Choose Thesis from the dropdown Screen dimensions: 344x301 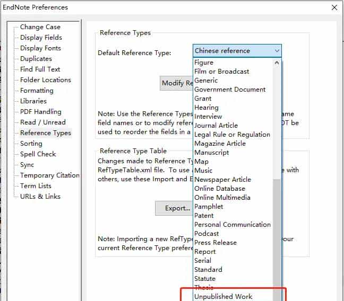coord(234,287)
